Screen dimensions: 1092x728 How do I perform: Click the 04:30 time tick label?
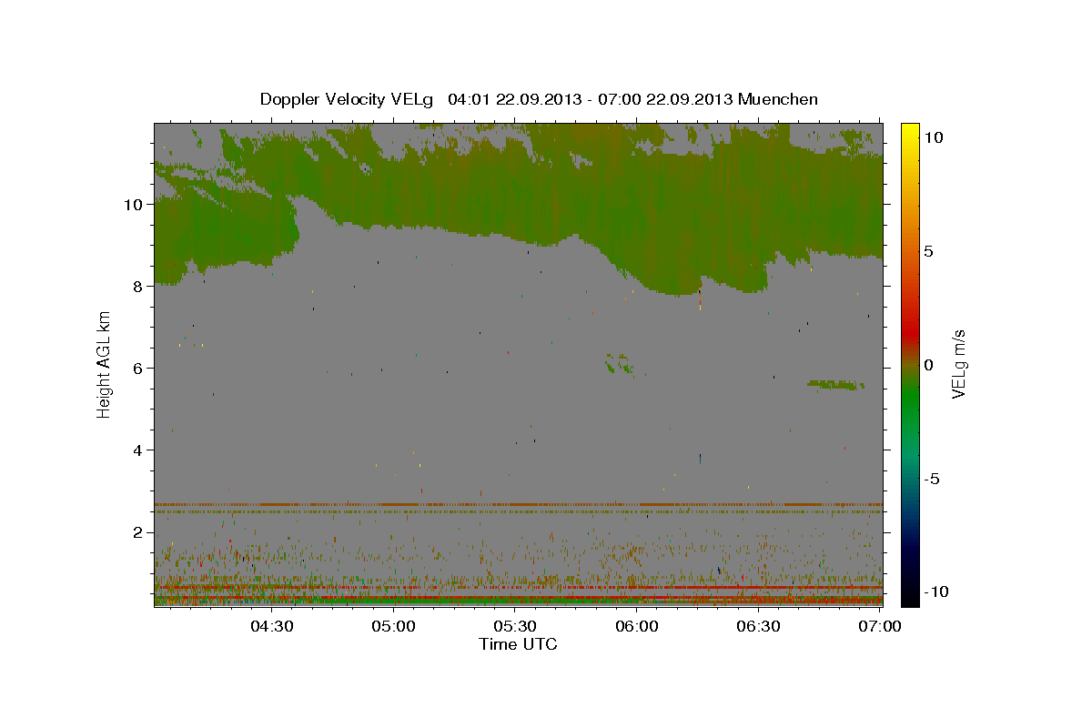(x=272, y=626)
